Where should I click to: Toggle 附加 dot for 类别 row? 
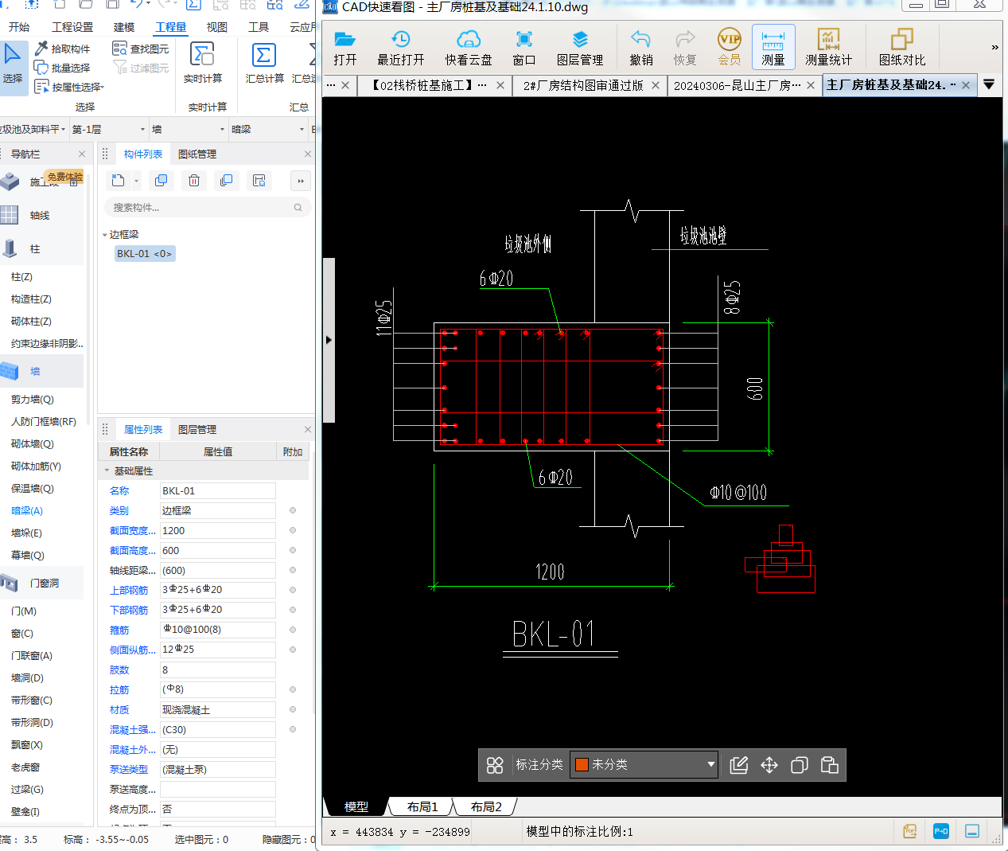[x=293, y=510]
